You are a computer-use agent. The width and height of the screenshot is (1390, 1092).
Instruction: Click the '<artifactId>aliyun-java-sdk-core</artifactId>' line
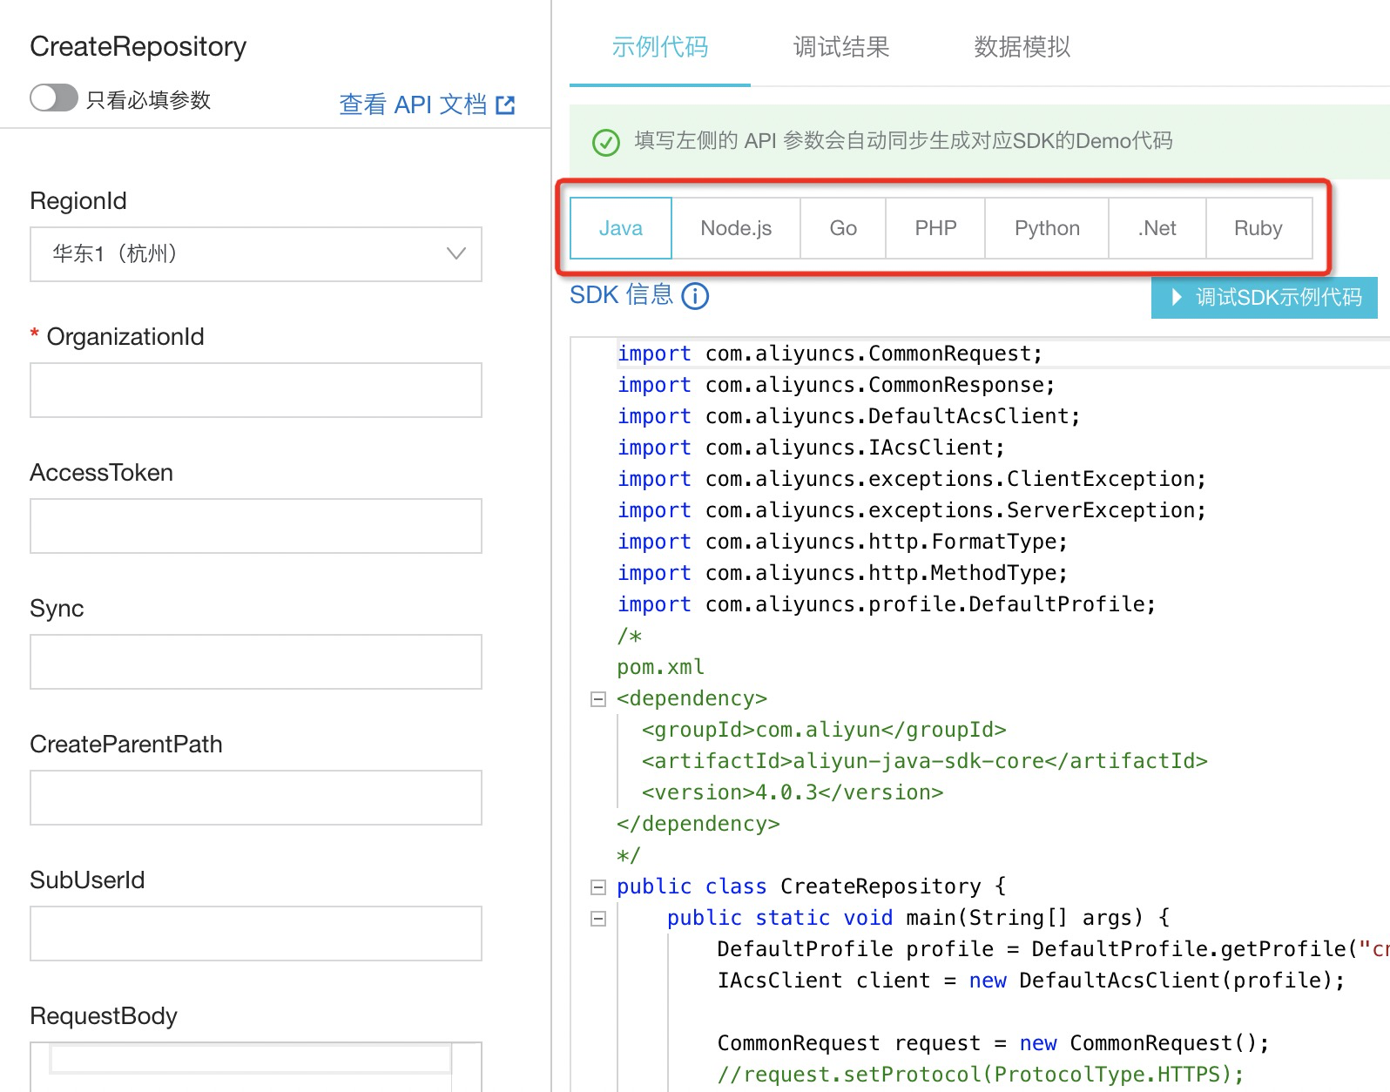[925, 761]
